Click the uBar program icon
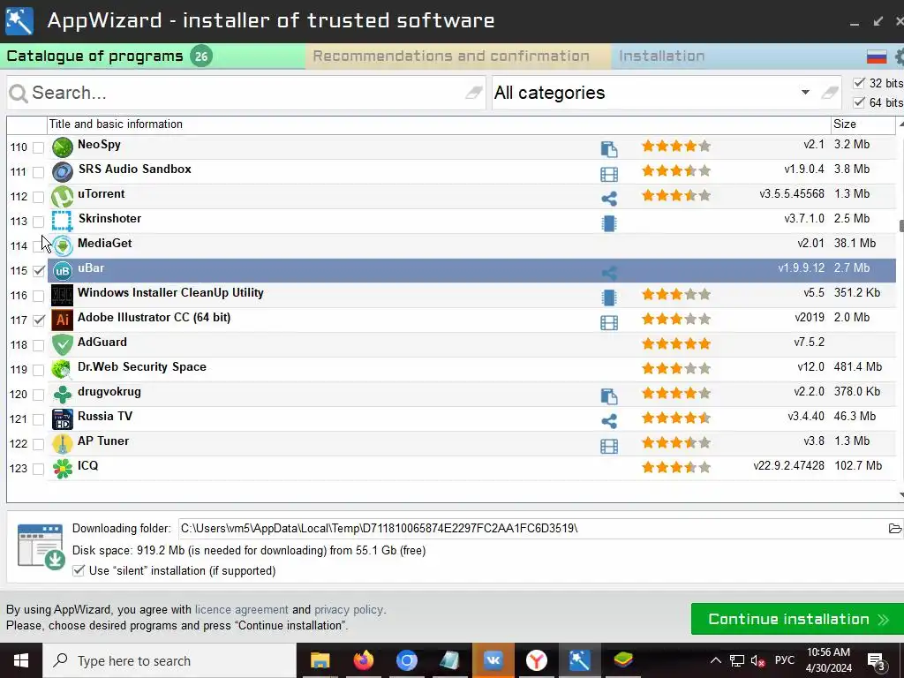904x678 pixels. (63, 271)
